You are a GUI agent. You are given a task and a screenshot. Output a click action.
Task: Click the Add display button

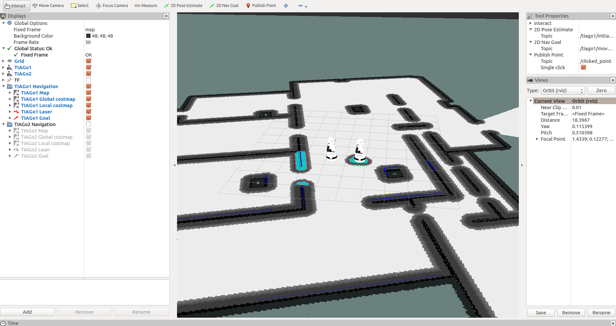tap(27, 312)
